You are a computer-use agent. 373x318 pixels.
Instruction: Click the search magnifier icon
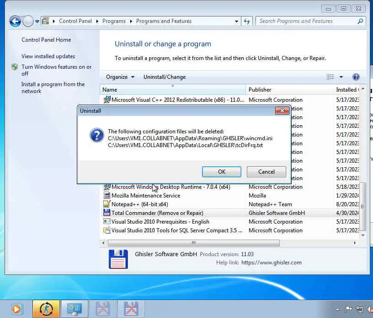click(x=360, y=21)
